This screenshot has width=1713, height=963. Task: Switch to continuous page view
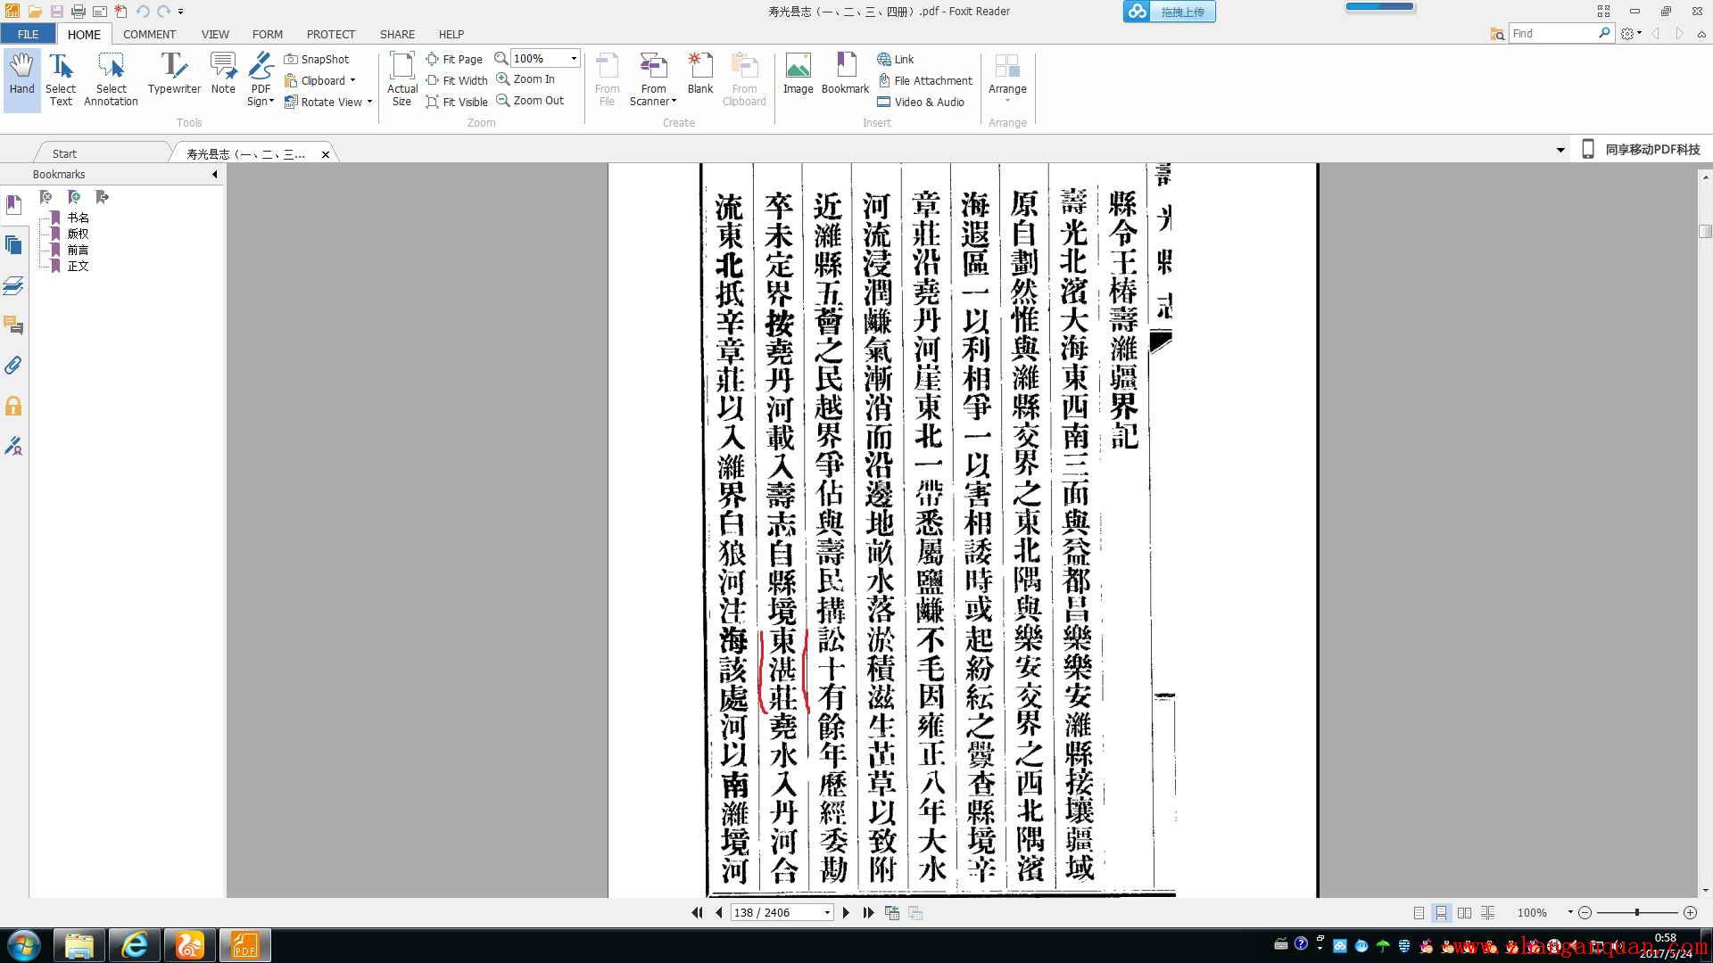(x=1441, y=912)
